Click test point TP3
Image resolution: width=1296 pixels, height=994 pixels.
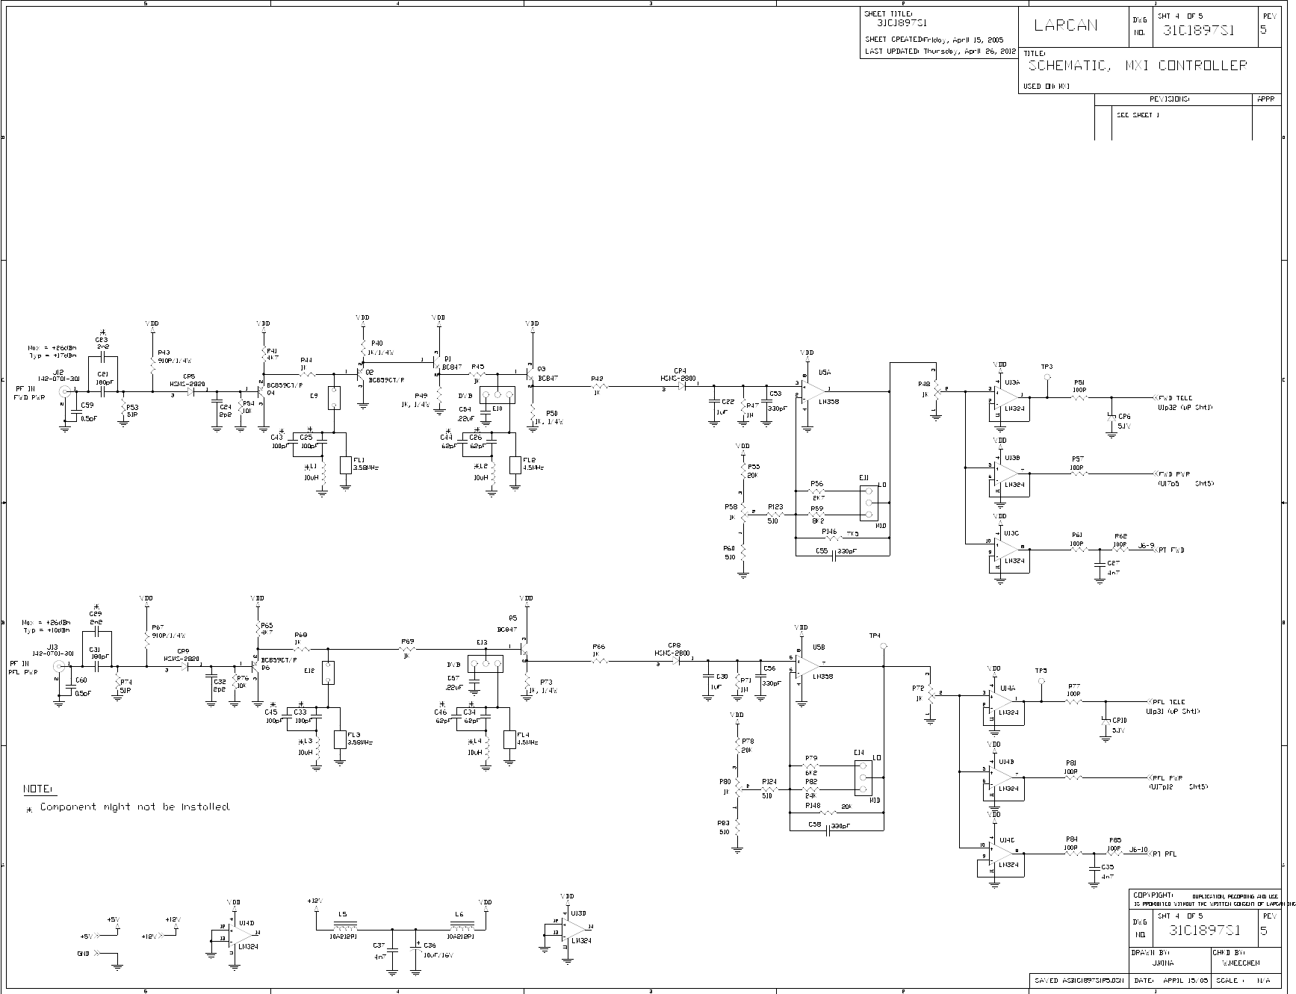click(x=1047, y=378)
